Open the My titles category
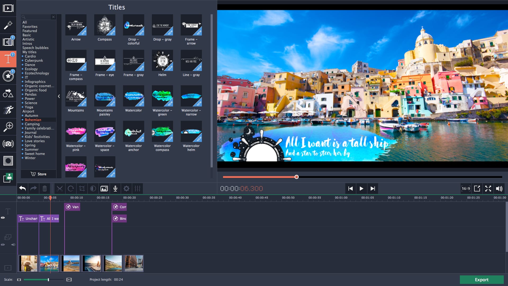Image resolution: width=508 pixels, height=286 pixels. 29,52
